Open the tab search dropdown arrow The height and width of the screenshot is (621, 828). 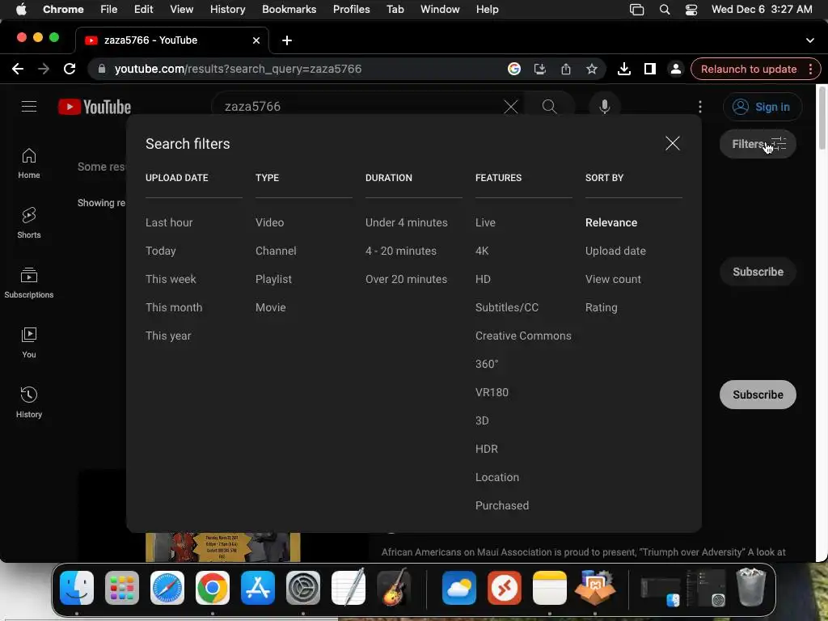[x=809, y=40]
